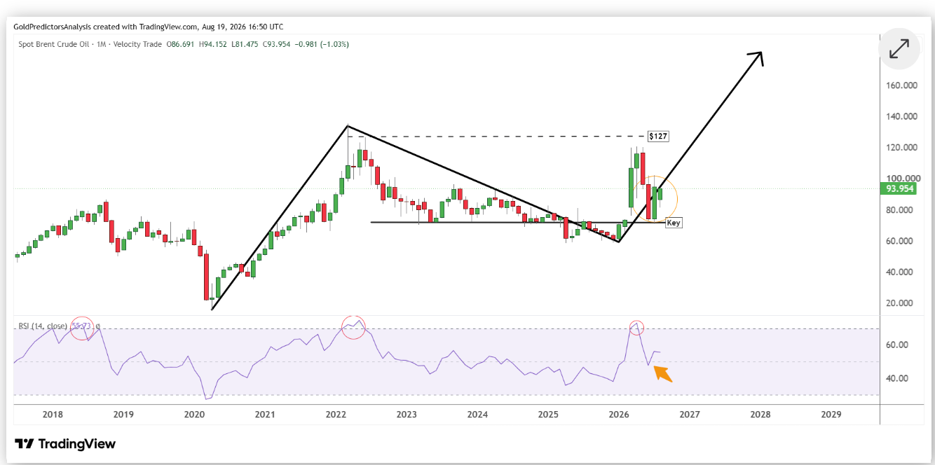The height and width of the screenshot is (465, 935).
Task: Click the high value H94.152
Action: tap(212, 44)
